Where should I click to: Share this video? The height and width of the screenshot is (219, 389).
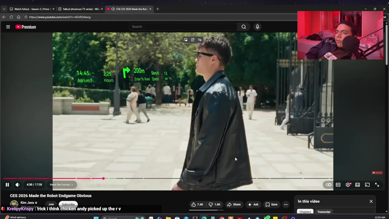point(234,204)
